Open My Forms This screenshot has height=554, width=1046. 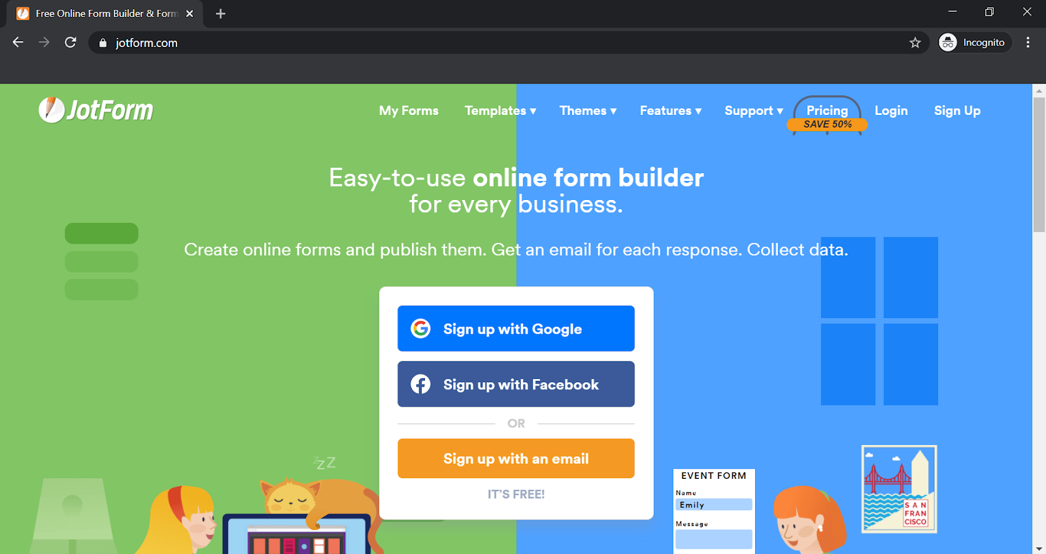pos(409,110)
